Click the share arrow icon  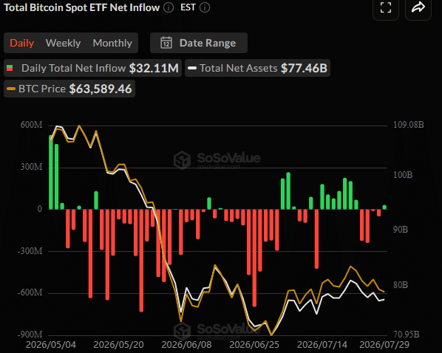pyautogui.click(x=418, y=7)
